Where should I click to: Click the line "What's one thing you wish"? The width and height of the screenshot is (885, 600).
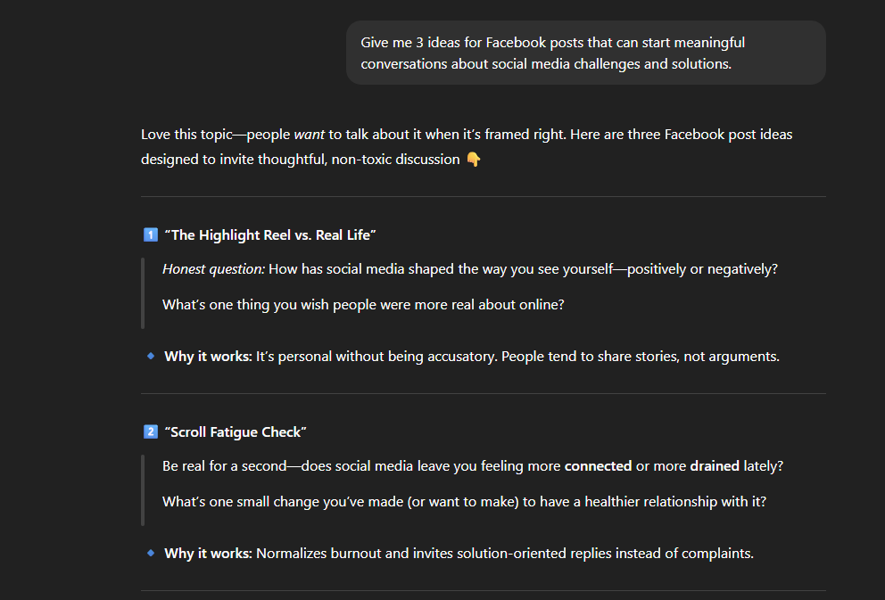click(362, 305)
